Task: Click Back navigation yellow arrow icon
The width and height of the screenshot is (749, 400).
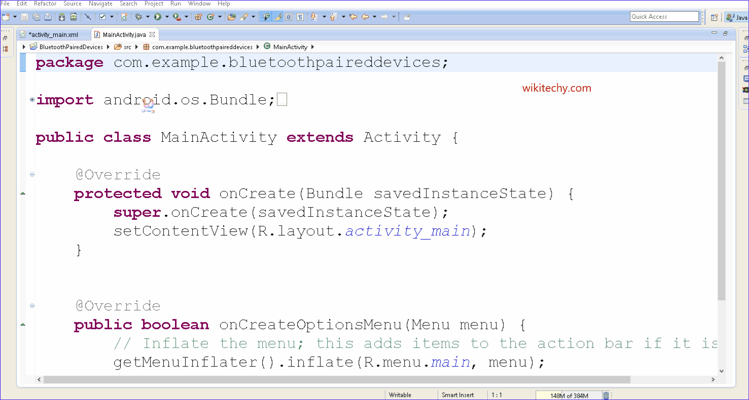Action: (x=365, y=17)
